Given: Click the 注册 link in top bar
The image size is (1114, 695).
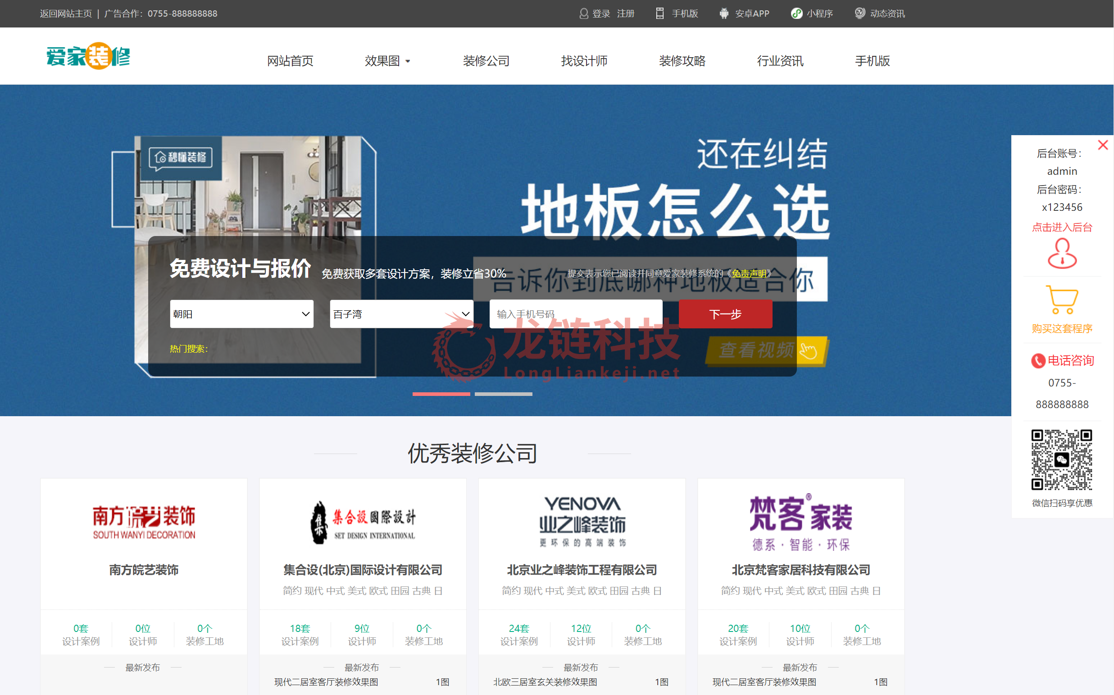Looking at the screenshot, I should (626, 14).
